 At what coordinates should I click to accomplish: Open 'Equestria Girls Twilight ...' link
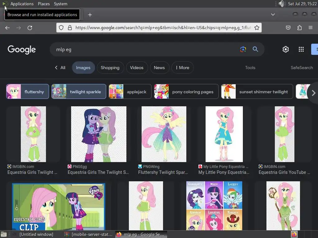click(x=32, y=172)
